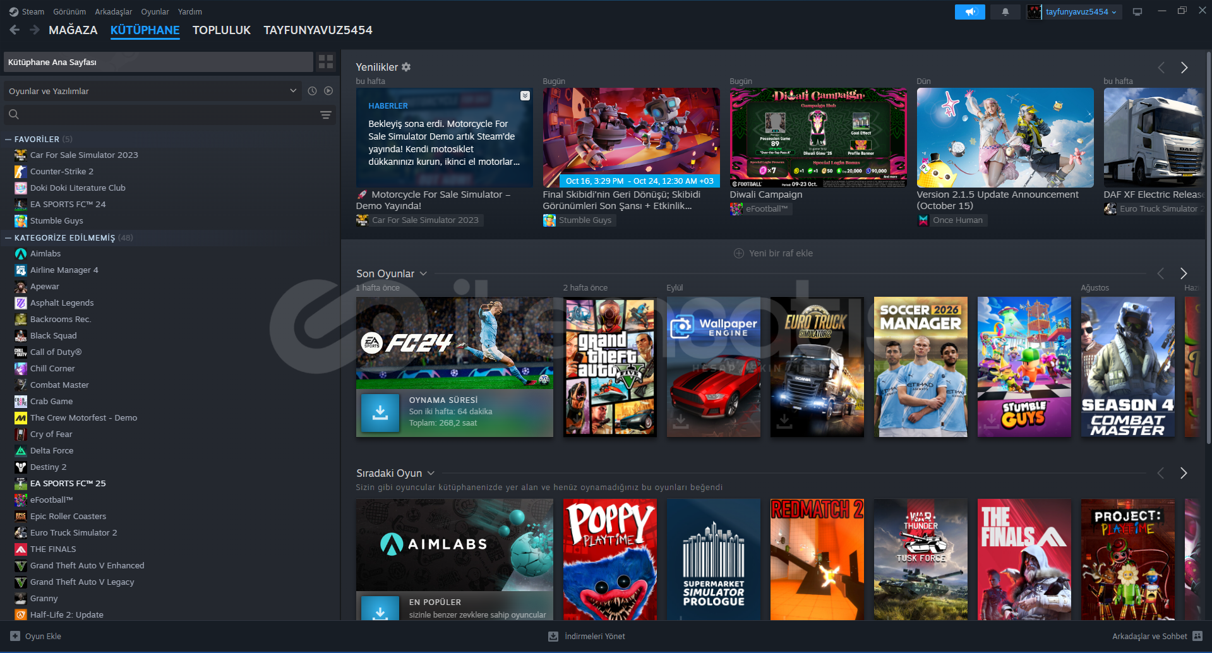This screenshot has height=653, width=1212.
Task: Open Stumble Guys link under Skibidi news
Action: pyautogui.click(x=578, y=220)
